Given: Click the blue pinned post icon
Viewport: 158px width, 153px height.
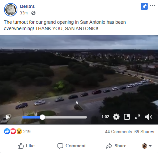Looking at the screenshot, I should (144, 6).
